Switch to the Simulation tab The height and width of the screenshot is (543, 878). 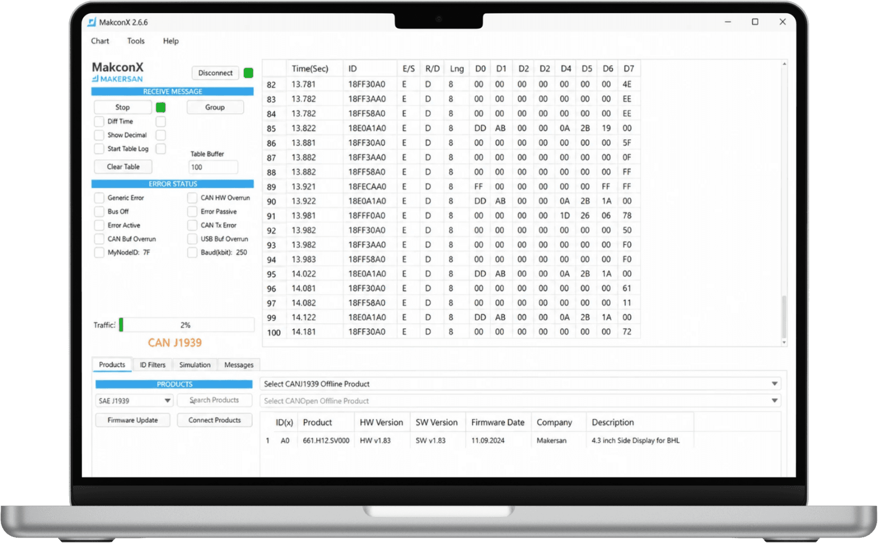195,365
